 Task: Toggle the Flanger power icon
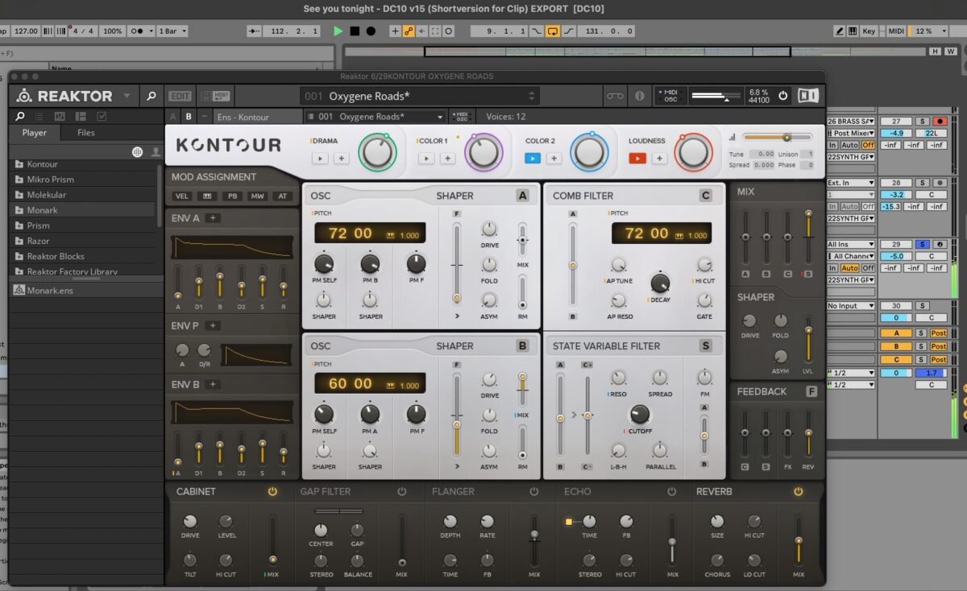[x=533, y=491]
